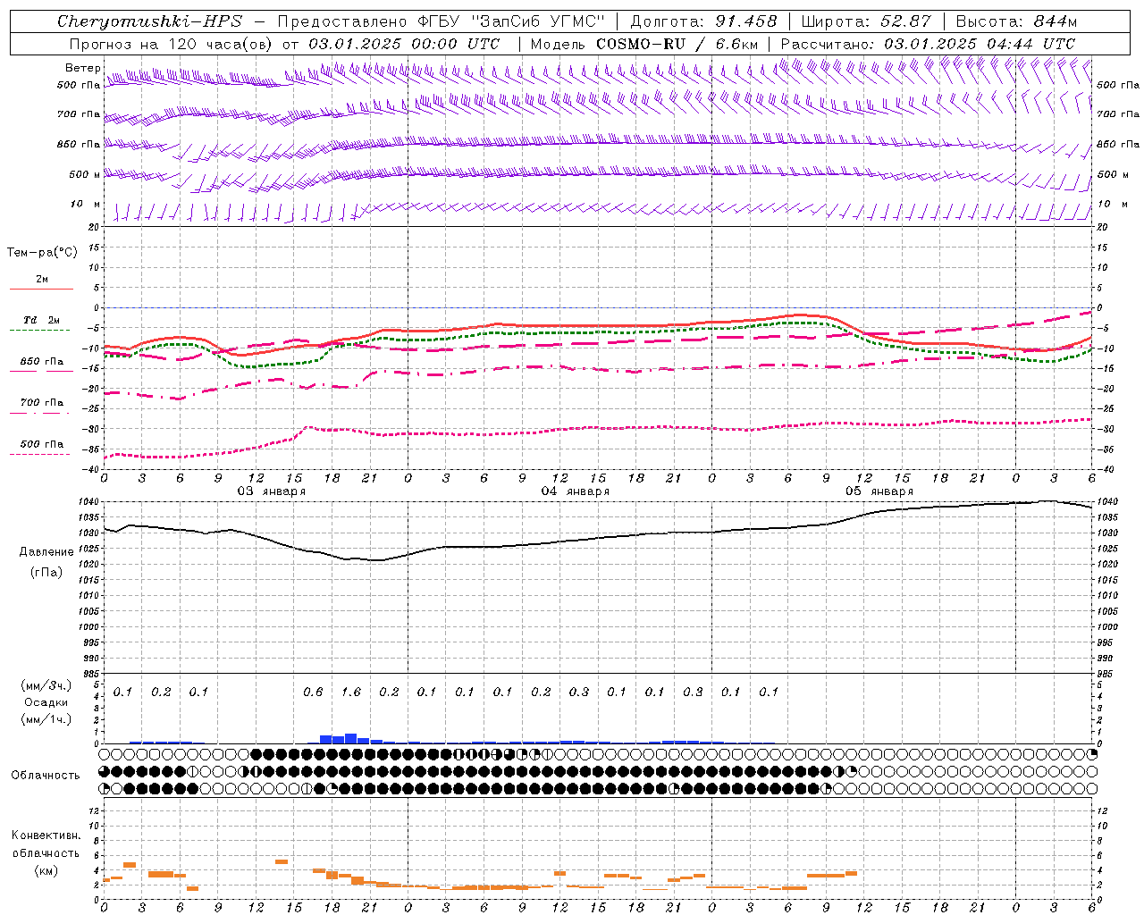Screen dimensions: 1144x915
Task: Click the station title 'Cheryomushki-HPS'
Action: pyautogui.click(x=149, y=21)
